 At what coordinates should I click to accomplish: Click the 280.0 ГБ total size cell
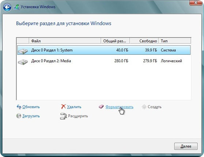click(x=121, y=61)
